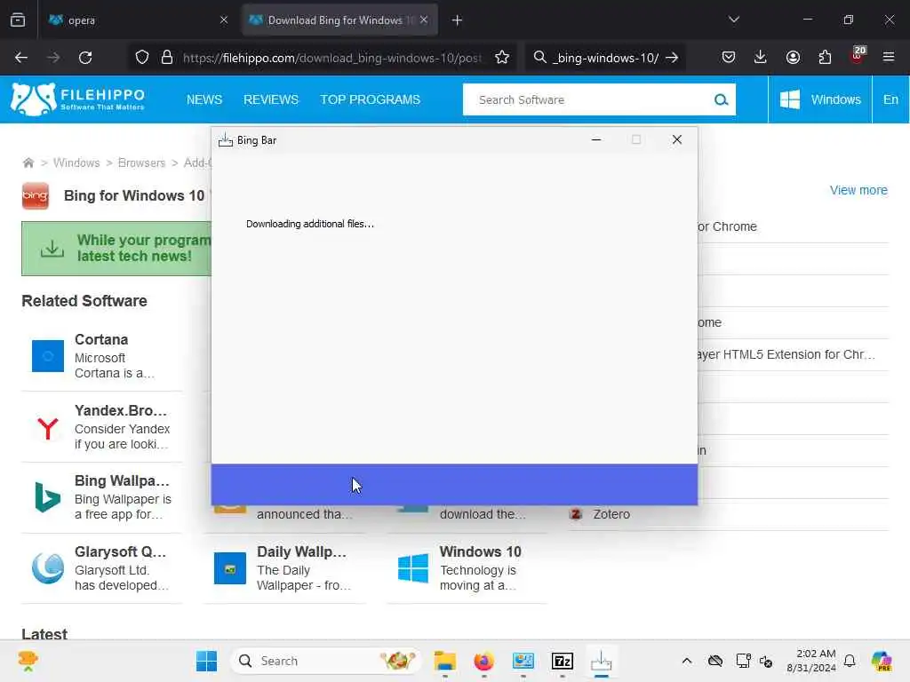View site security padlock info

tap(167, 58)
